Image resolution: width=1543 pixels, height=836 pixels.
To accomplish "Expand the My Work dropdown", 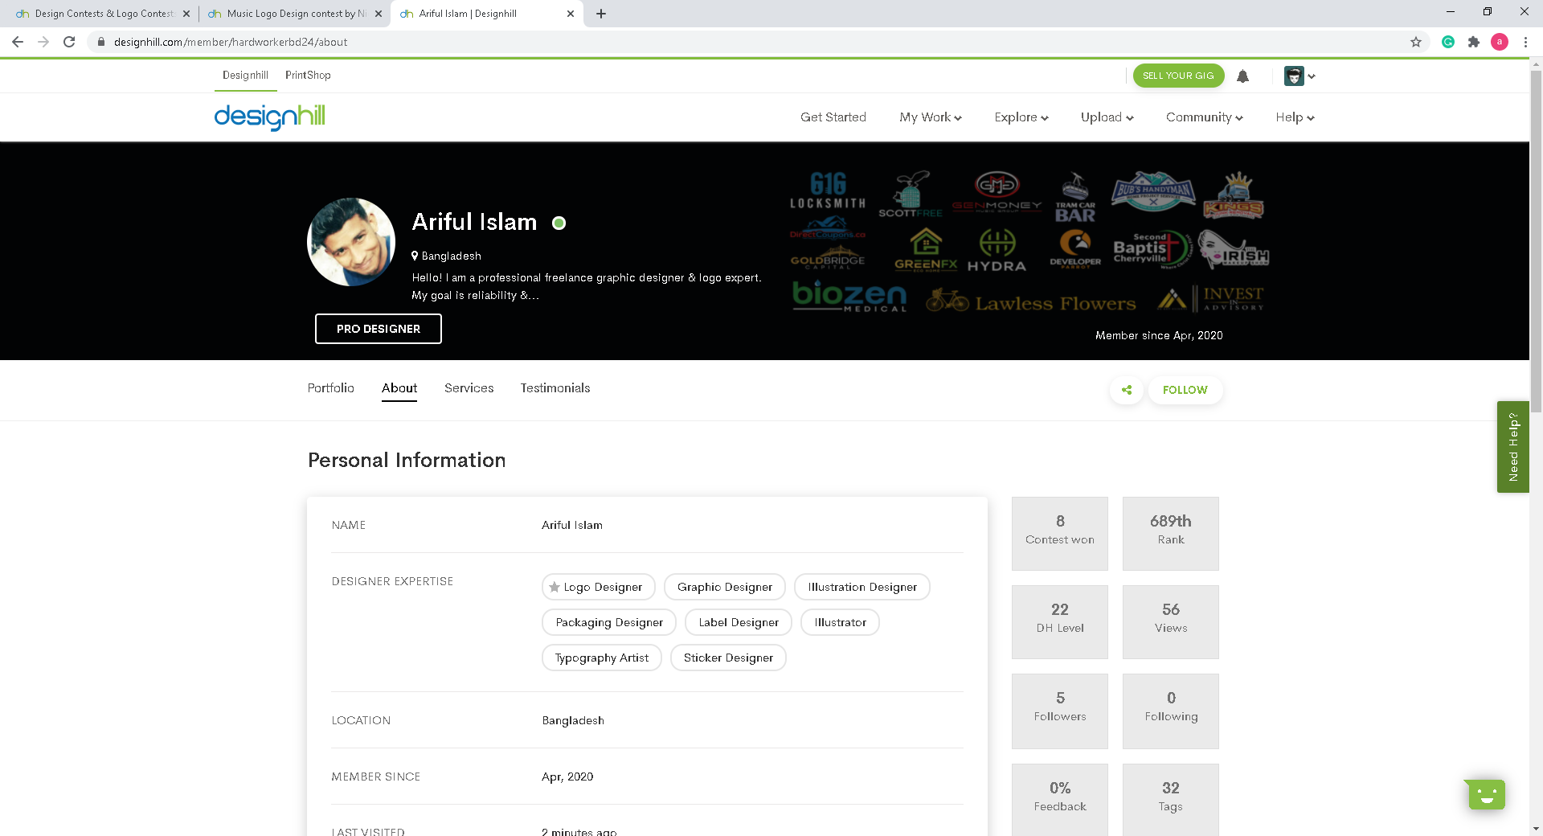I will click(930, 117).
